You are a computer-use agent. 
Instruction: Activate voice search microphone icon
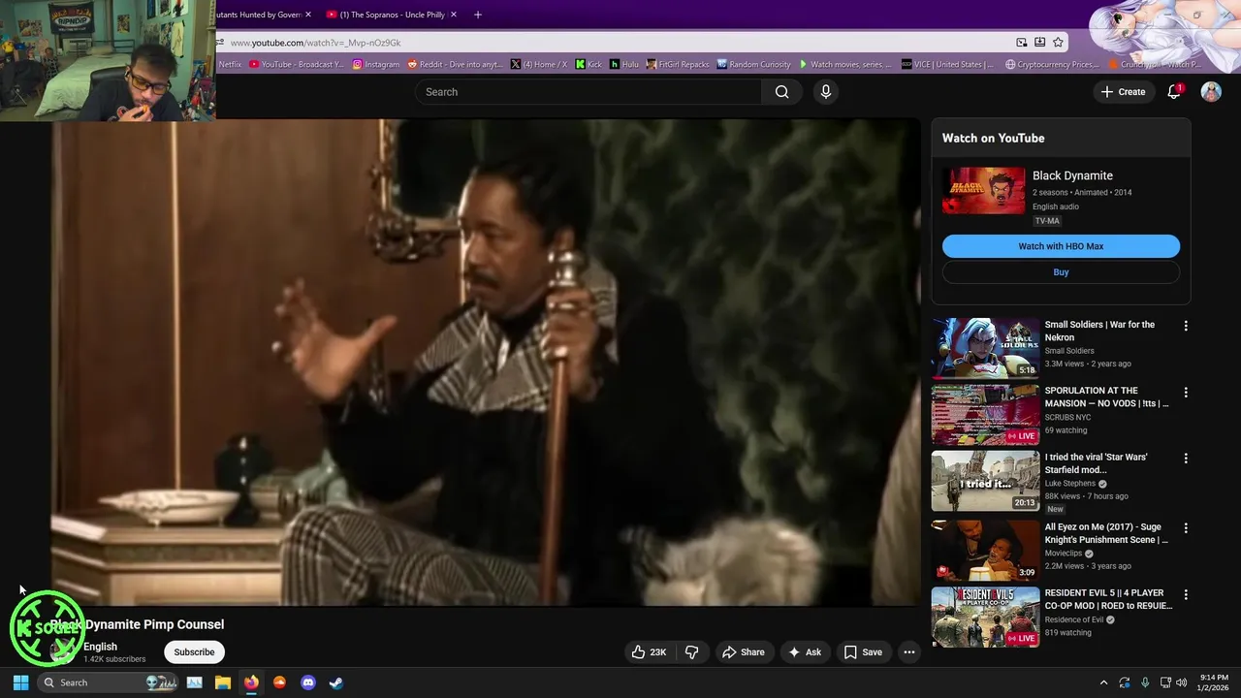826,92
